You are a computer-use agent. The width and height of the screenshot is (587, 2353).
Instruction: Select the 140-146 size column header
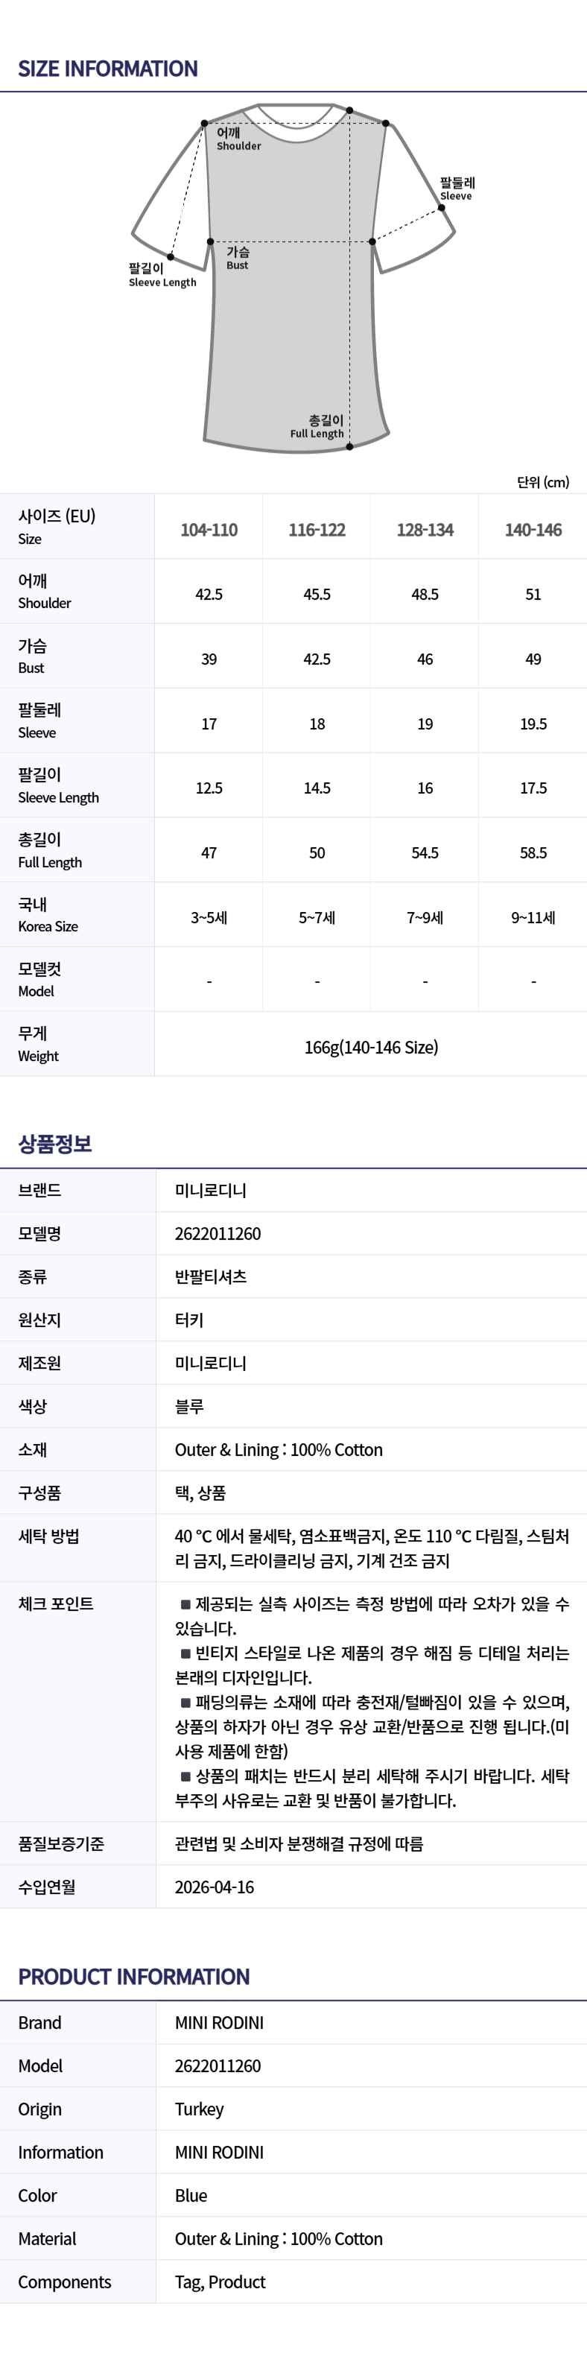tap(533, 530)
